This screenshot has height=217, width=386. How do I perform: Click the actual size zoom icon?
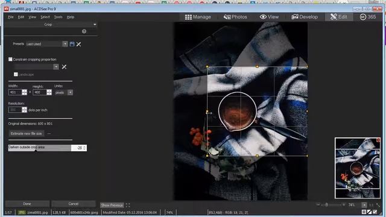pos(372,205)
